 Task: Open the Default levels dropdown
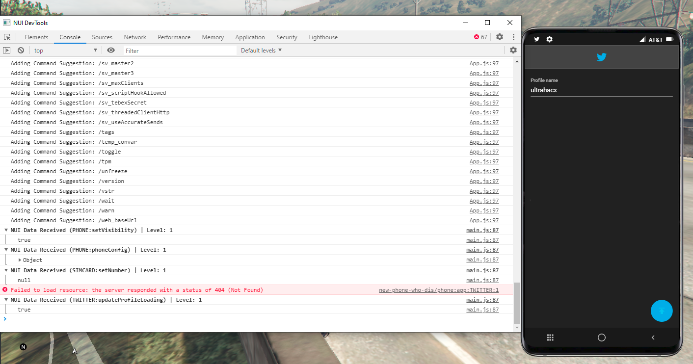pos(261,50)
